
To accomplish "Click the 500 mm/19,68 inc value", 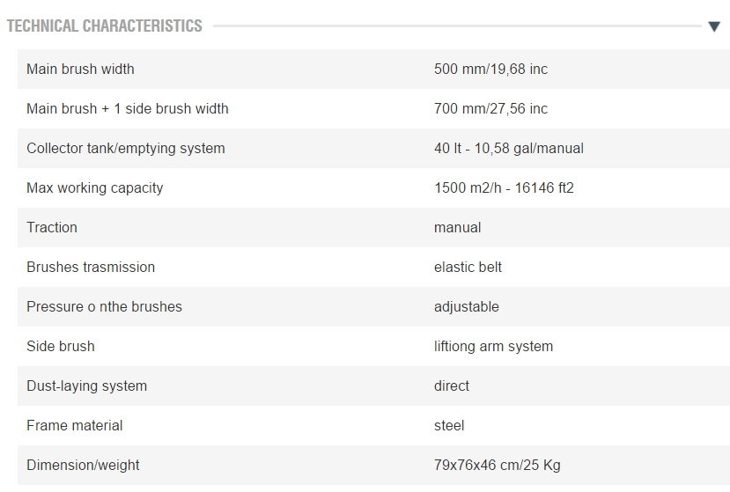I will pos(490,69).
